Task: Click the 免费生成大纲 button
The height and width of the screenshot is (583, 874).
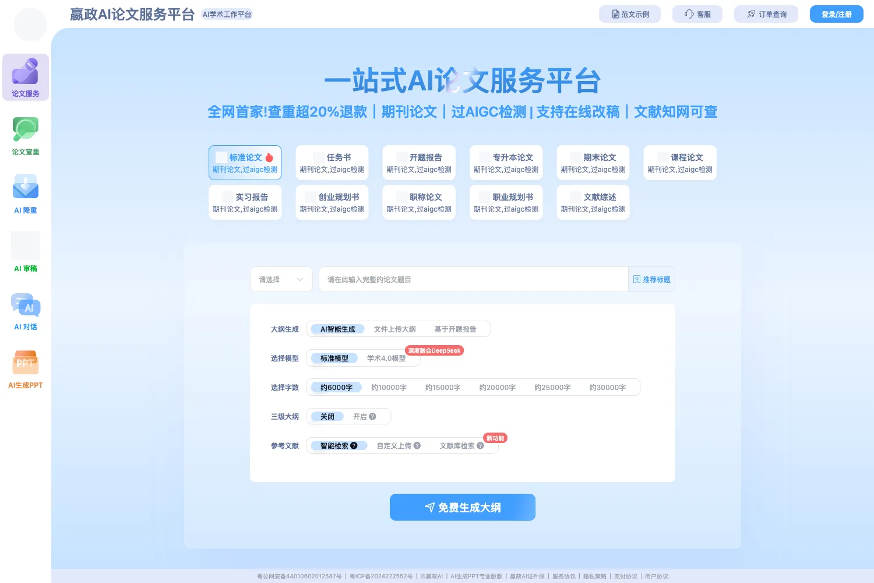Action: tap(463, 507)
